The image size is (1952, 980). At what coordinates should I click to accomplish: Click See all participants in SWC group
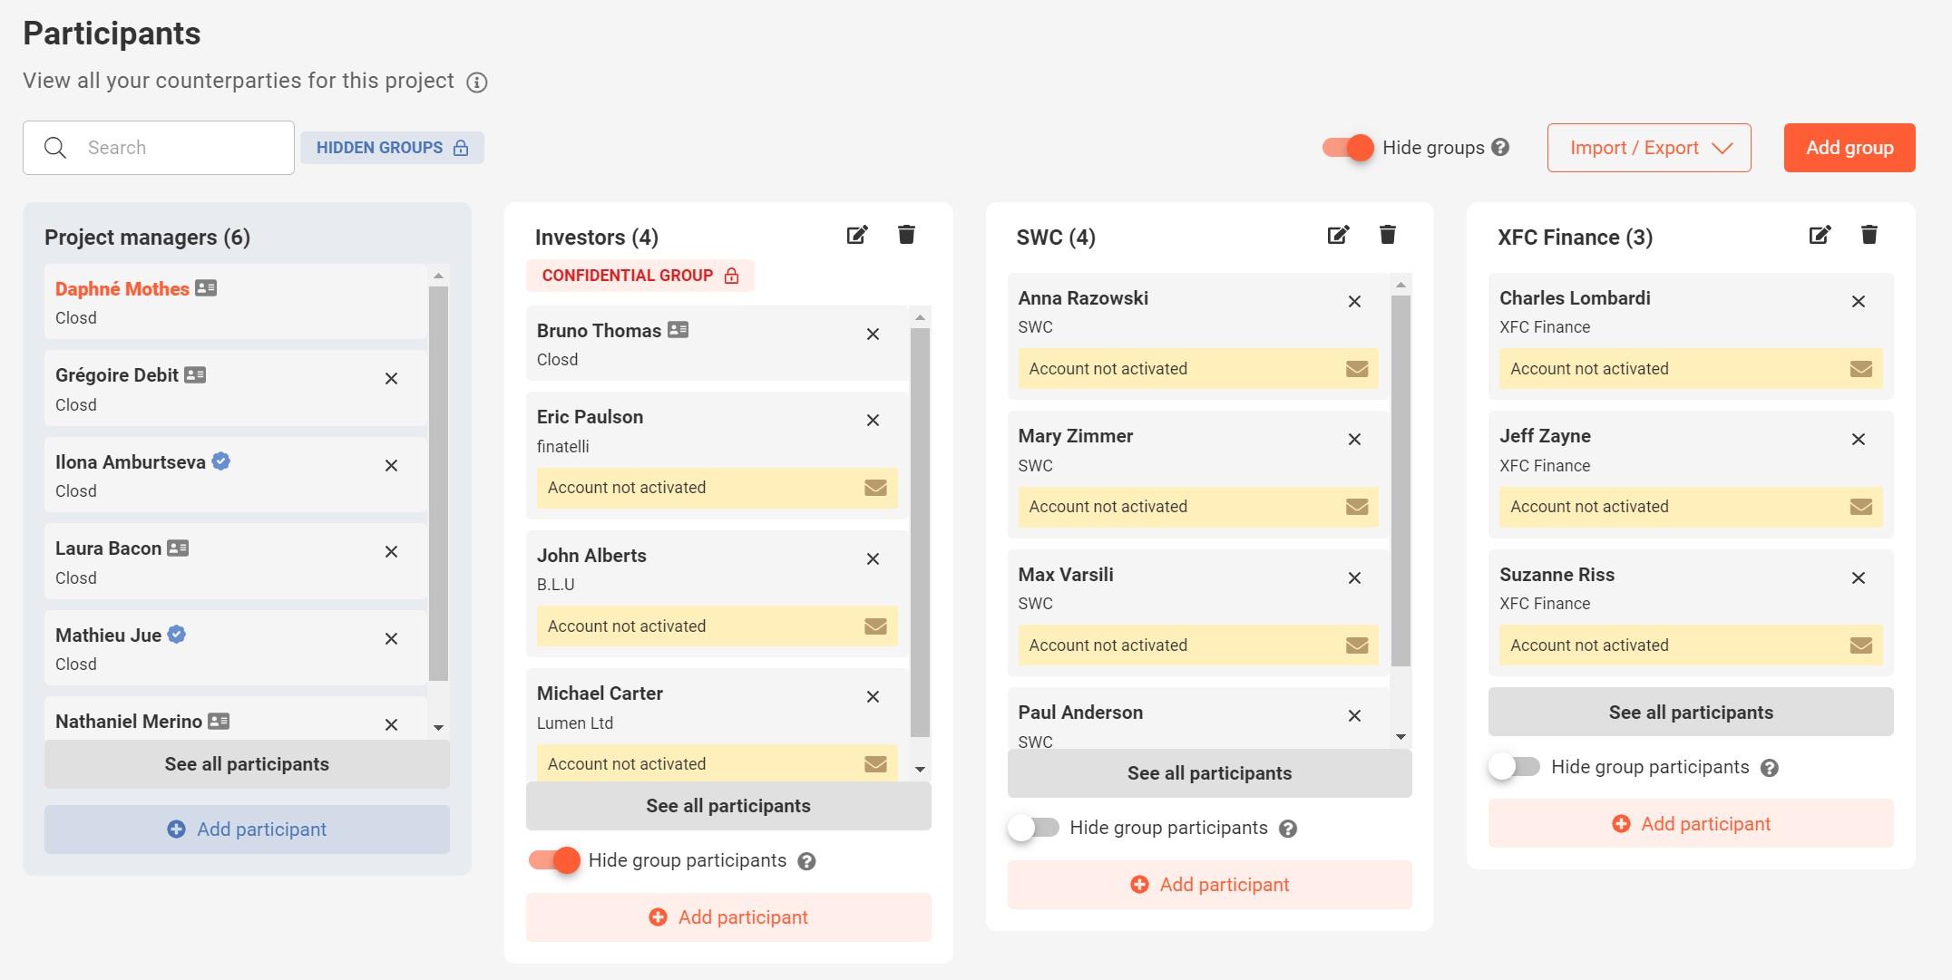(x=1209, y=771)
